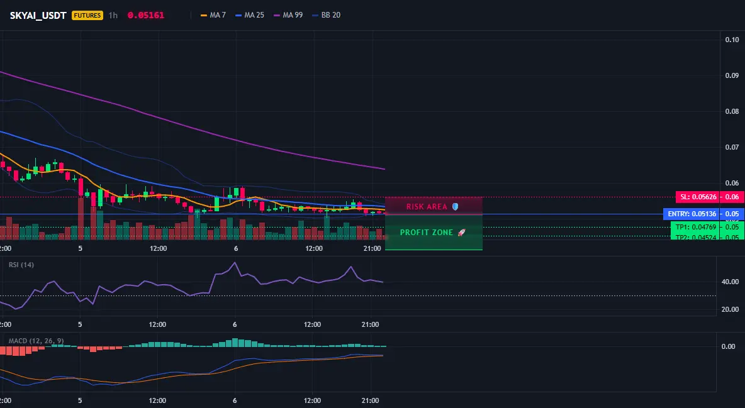
Task: Click the 21:00 marker on main time axis
Action: click(372, 248)
